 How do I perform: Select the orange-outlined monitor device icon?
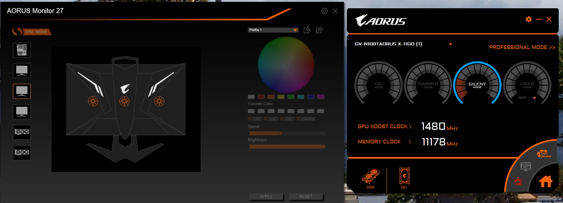click(22, 91)
